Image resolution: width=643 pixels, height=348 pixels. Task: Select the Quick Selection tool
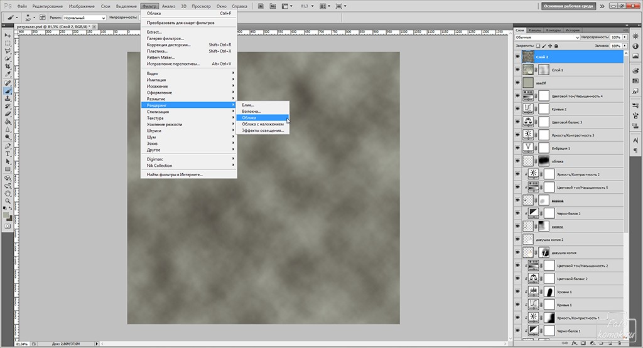click(x=8, y=58)
